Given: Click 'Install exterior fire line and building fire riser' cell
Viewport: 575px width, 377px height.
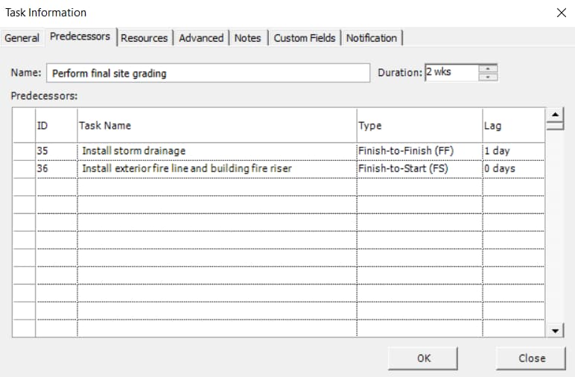Looking at the screenshot, I should tap(217, 168).
